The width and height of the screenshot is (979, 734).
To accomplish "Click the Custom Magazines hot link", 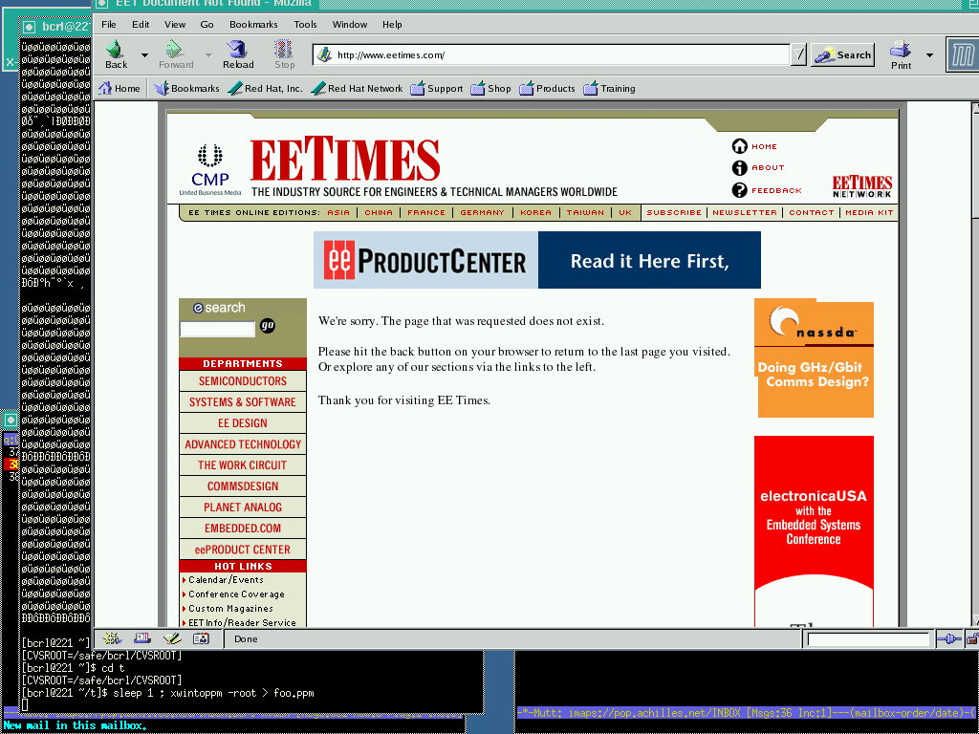I will point(231,609).
